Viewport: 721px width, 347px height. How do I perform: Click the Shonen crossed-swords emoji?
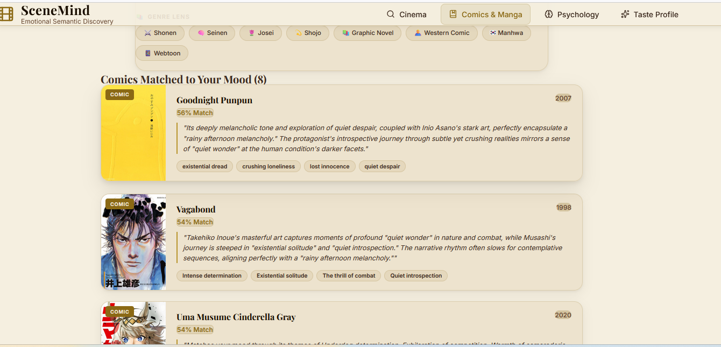148,33
